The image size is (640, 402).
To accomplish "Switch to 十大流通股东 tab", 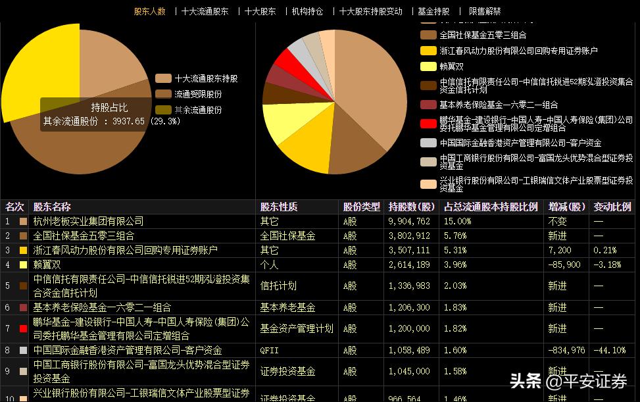I will coord(205,11).
